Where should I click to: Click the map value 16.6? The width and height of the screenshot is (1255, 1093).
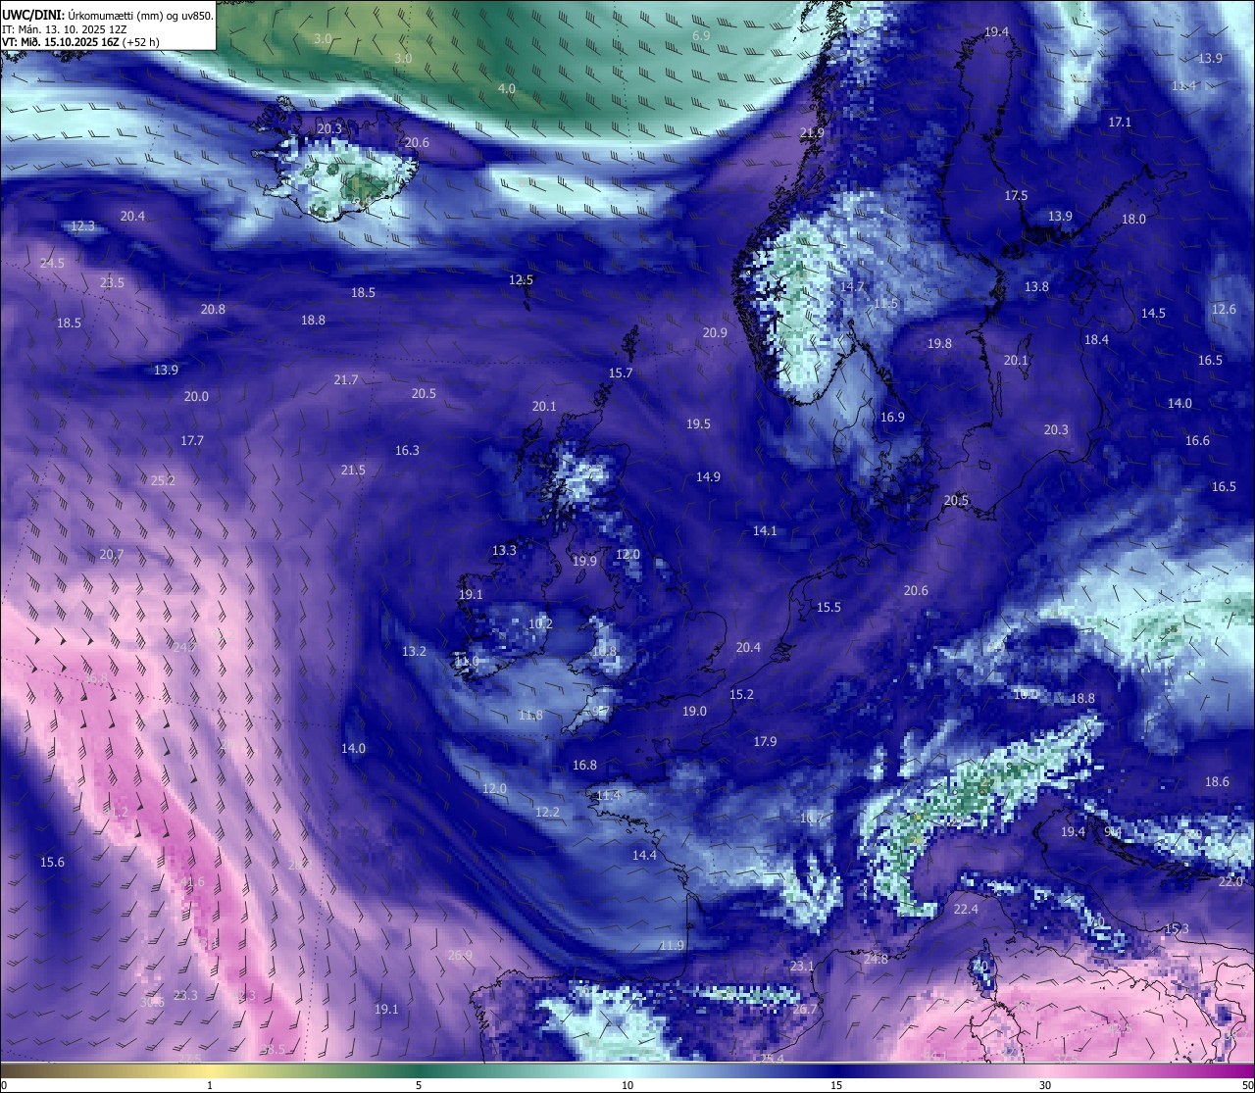(1197, 440)
